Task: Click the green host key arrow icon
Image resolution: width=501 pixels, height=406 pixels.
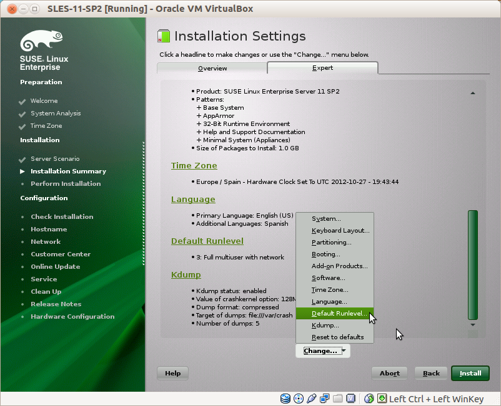Action: (382, 399)
